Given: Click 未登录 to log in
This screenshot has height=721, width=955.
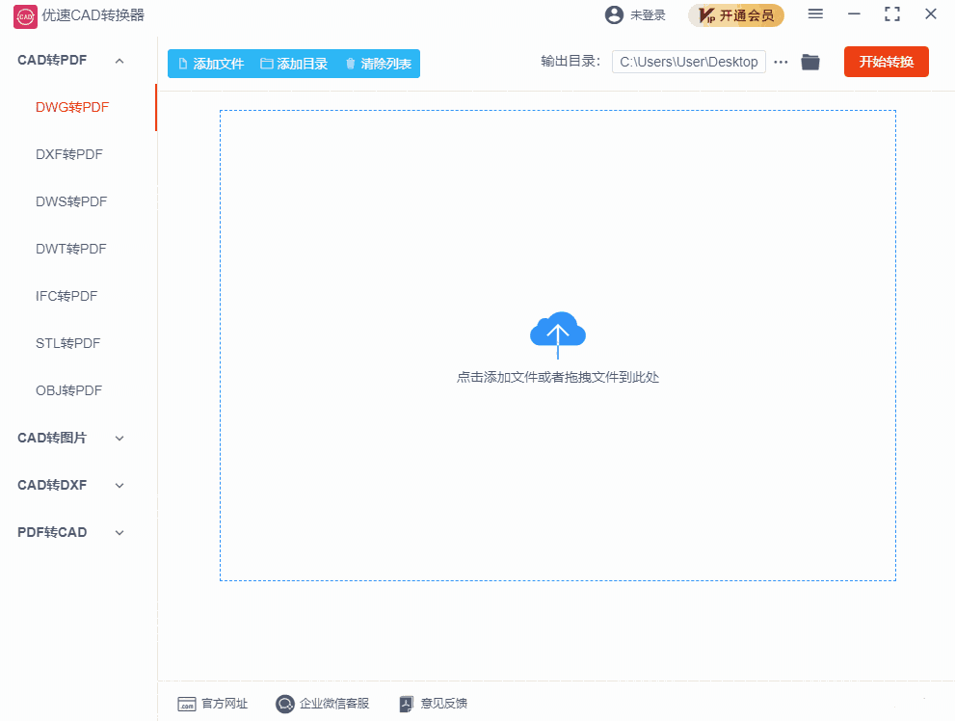Looking at the screenshot, I should tap(648, 15).
